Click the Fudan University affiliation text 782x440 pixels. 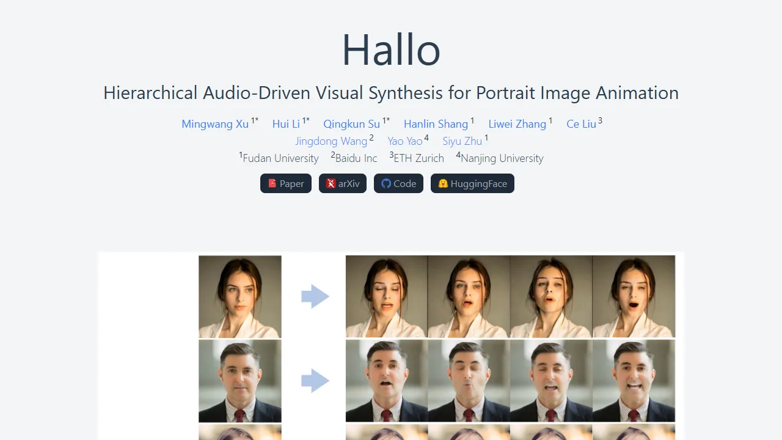coord(280,158)
